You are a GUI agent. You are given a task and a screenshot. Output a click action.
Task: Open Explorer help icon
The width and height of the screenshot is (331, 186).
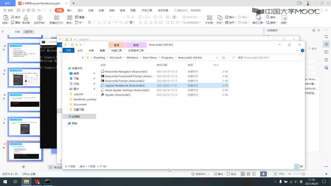click(x=302, y=50)
